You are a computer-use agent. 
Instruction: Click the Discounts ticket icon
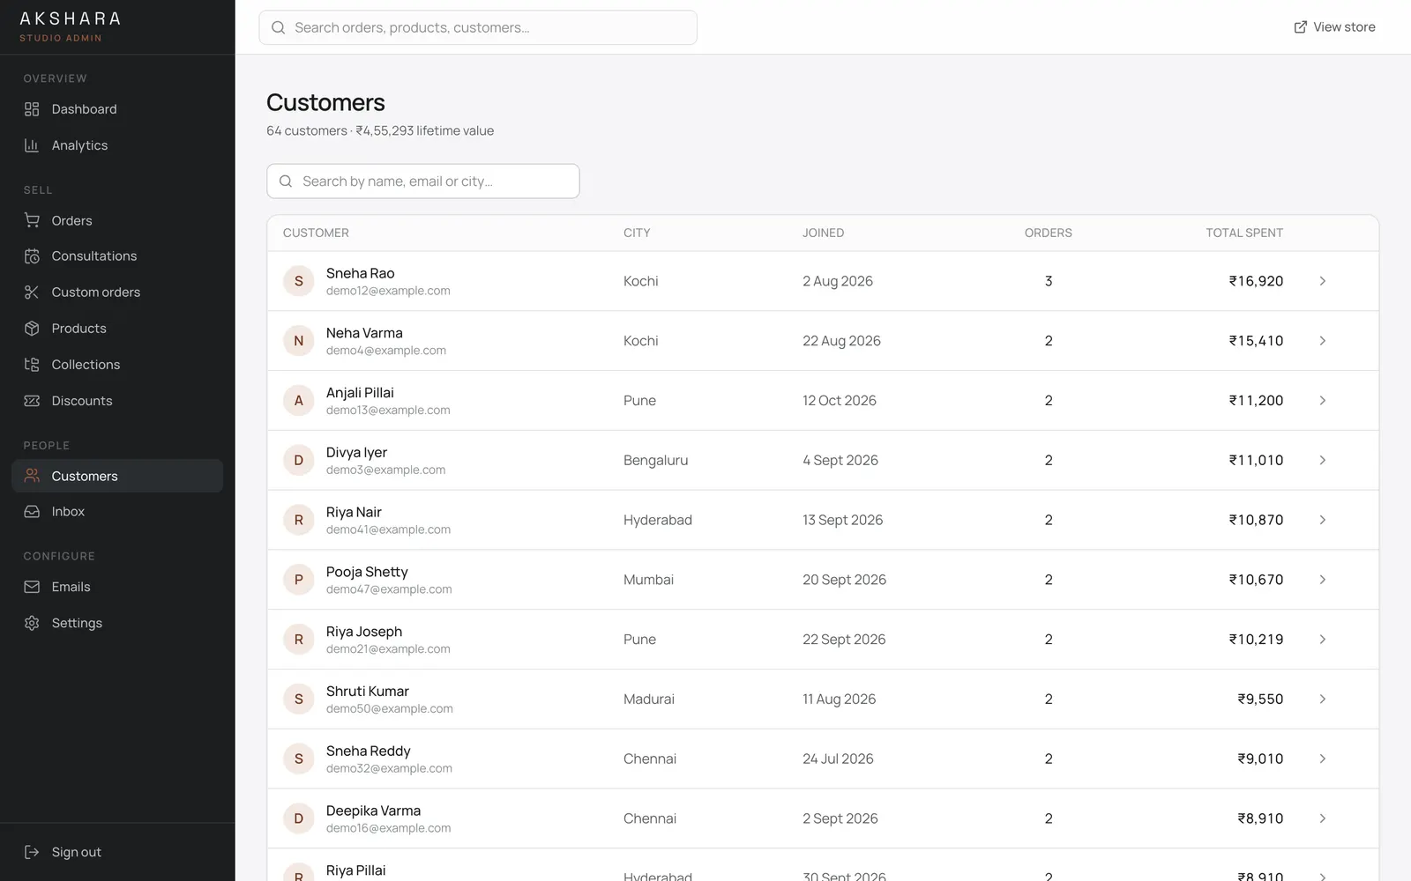coord(32,401)
